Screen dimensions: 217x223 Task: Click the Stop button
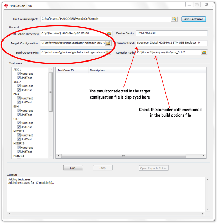tap(102, 168)
